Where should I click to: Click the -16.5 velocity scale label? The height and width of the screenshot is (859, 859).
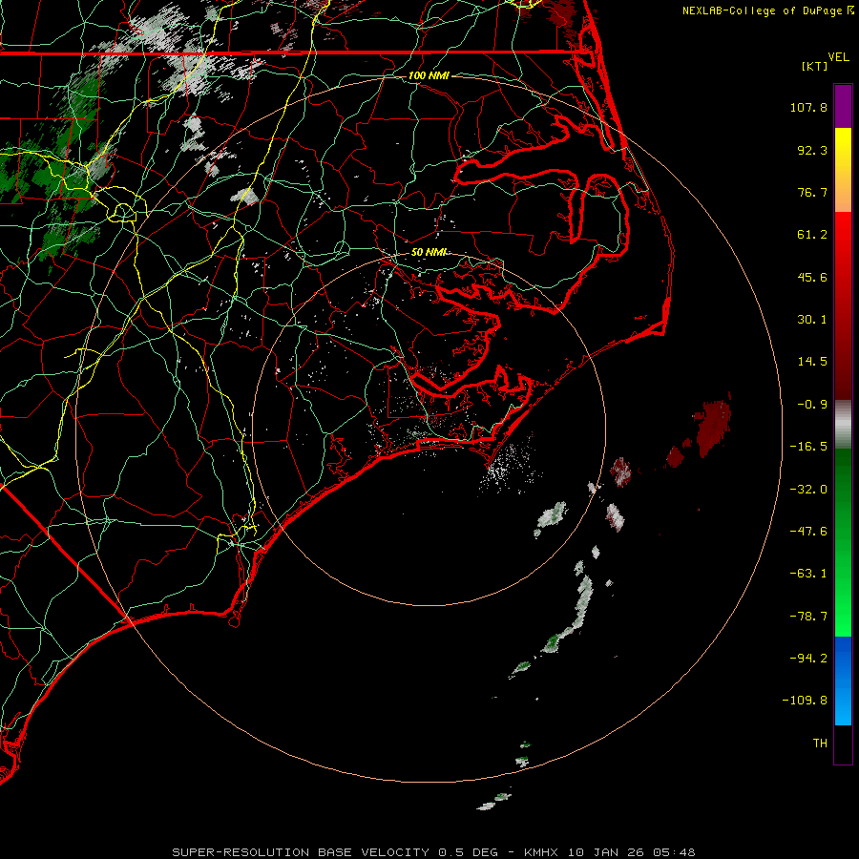coord(808,447)
